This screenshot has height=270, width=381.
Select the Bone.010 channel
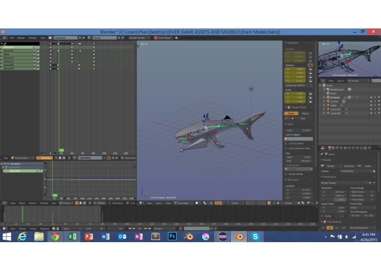point(19,58)
